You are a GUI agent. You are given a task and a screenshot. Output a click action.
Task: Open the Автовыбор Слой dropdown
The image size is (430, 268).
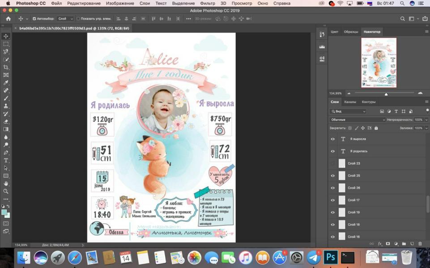65,19
